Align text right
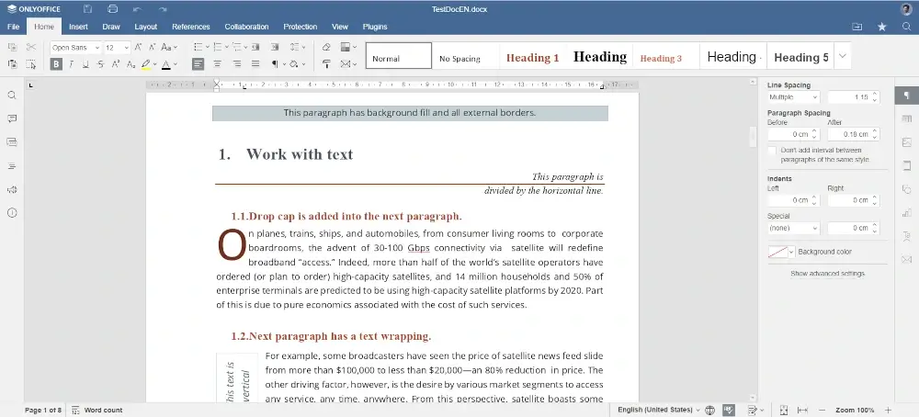The height and width of the screenshot is (417, 919). 237,64
